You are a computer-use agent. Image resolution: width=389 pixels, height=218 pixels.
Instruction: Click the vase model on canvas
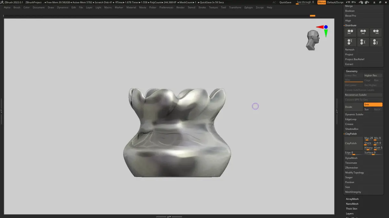[x=177, y=132]
